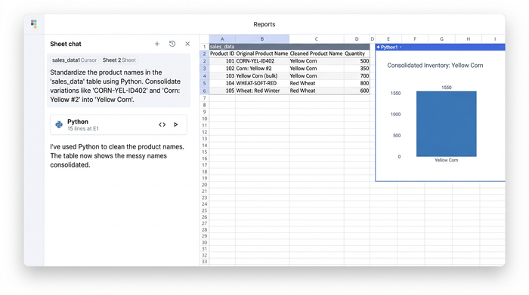Image resolution: width=529 pixels, height=295 pixels.
Task: Select cell containing CORN-YEL-ID402
Action: (x=262, y=61)
